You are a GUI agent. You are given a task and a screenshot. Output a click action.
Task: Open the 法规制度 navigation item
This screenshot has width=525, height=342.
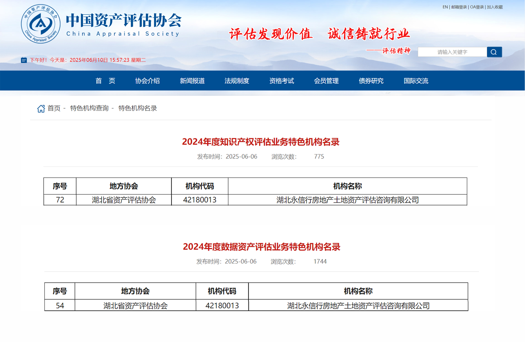[237, 81]
